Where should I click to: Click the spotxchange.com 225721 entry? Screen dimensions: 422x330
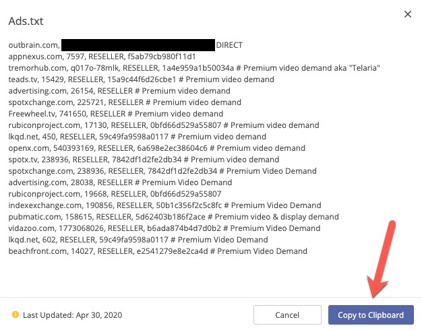click(125, 102)
